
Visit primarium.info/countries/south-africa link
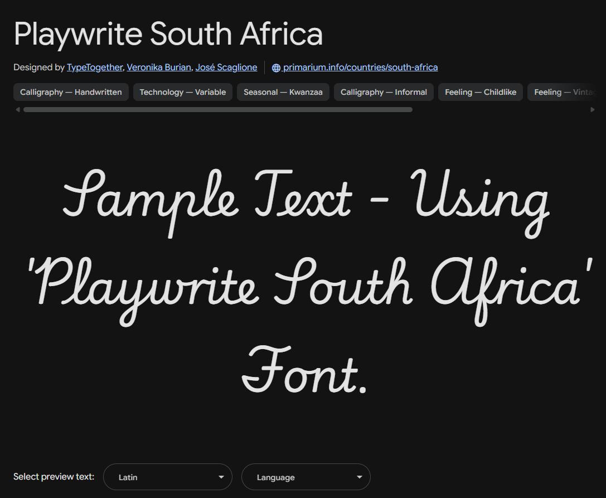coord(360,67)
